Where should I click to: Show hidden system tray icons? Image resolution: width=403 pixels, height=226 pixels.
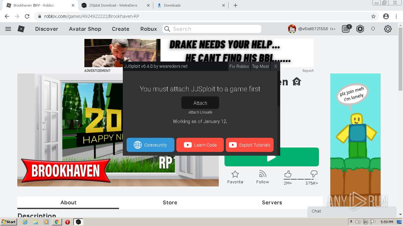click(351, 222)
